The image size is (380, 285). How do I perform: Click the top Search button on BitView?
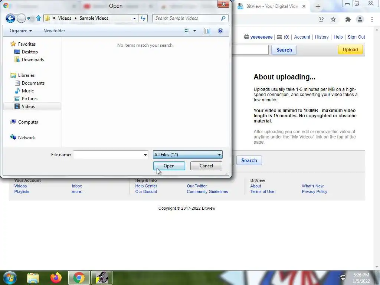284,50
